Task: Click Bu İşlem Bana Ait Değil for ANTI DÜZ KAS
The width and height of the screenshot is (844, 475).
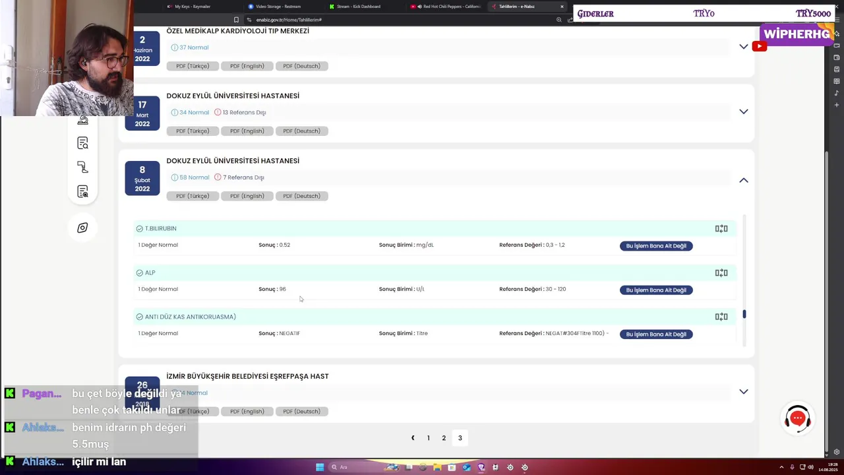Action: point(656,334)
